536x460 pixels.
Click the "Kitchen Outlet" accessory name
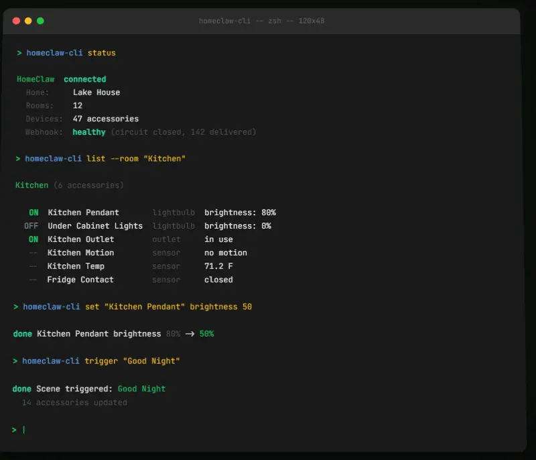[80, 239]
